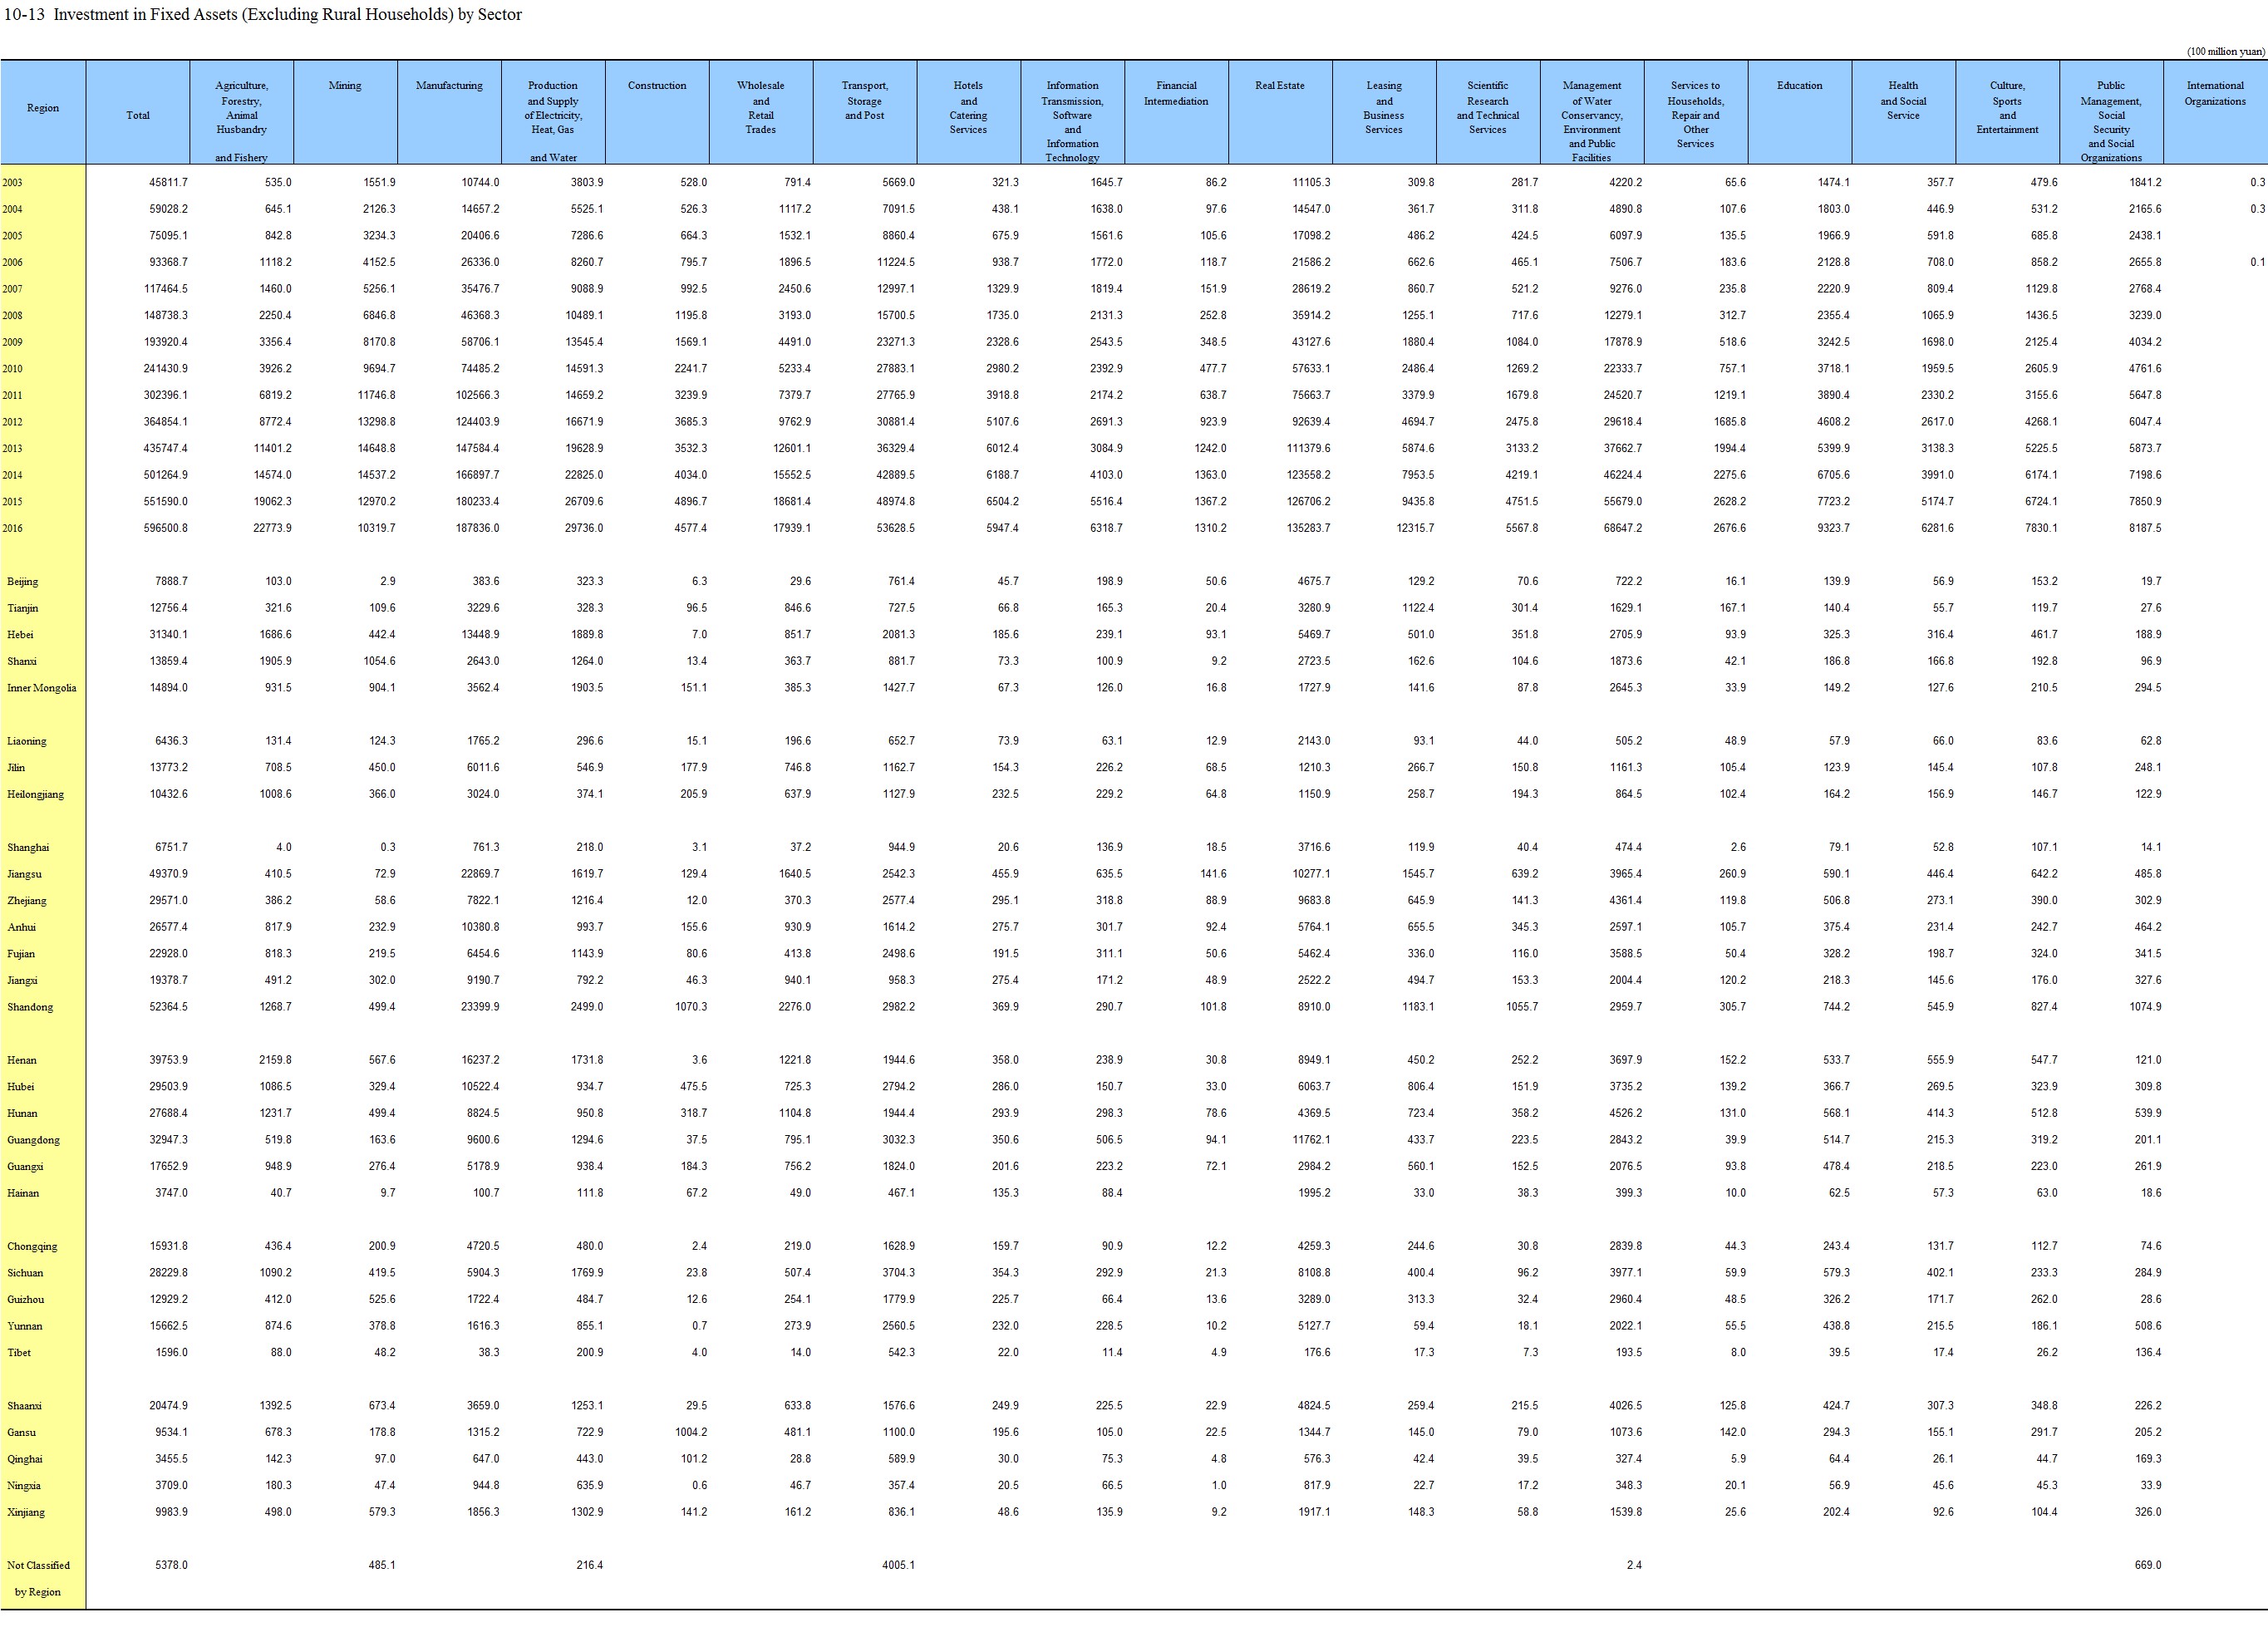This screenshot has height=1637, width=2268.
Task: Select the International Organizations column header
Action: 2215,93
